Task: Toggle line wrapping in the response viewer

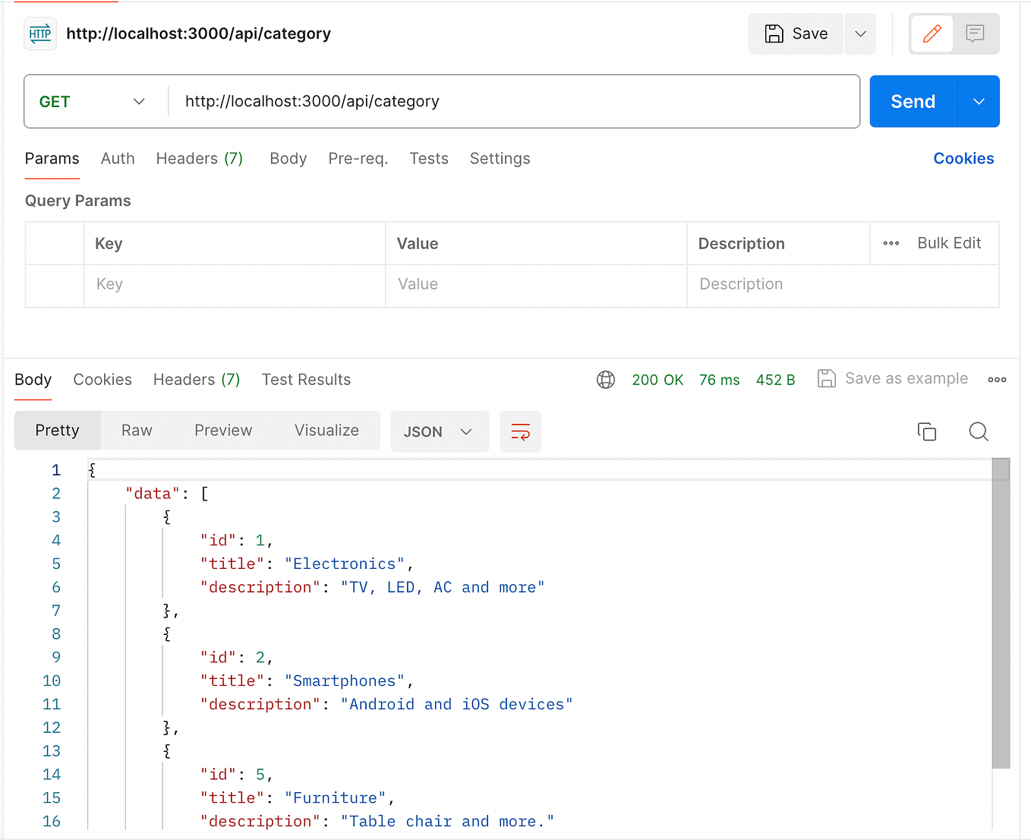Action: [x=520, y=431]
